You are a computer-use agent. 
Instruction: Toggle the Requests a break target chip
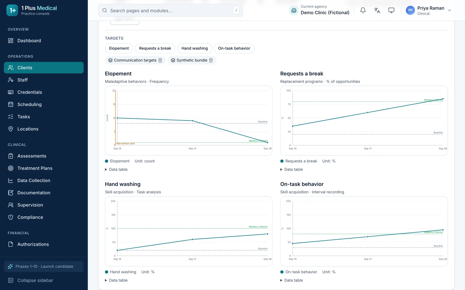[155, 48]
